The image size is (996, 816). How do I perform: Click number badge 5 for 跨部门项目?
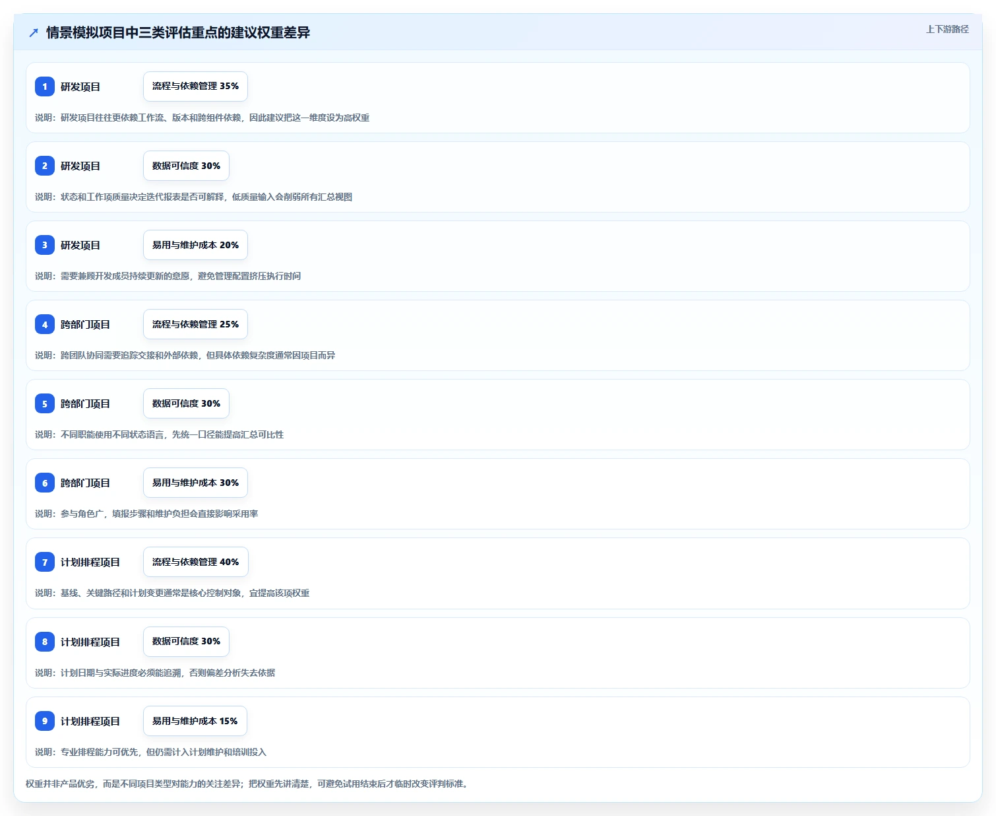tap(45, 403)
